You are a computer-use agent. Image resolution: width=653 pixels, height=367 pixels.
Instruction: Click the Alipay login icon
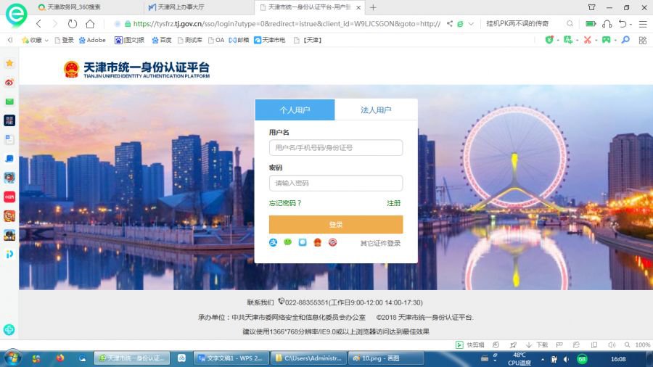coord(274,242)
